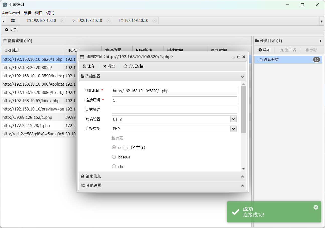
Task: Select the chr encoder
Action: pyautogui.click(x=114, y=166)
